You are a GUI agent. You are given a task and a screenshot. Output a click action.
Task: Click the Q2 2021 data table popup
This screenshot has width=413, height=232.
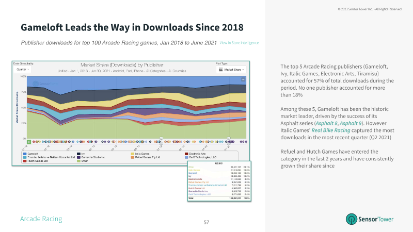219,181
